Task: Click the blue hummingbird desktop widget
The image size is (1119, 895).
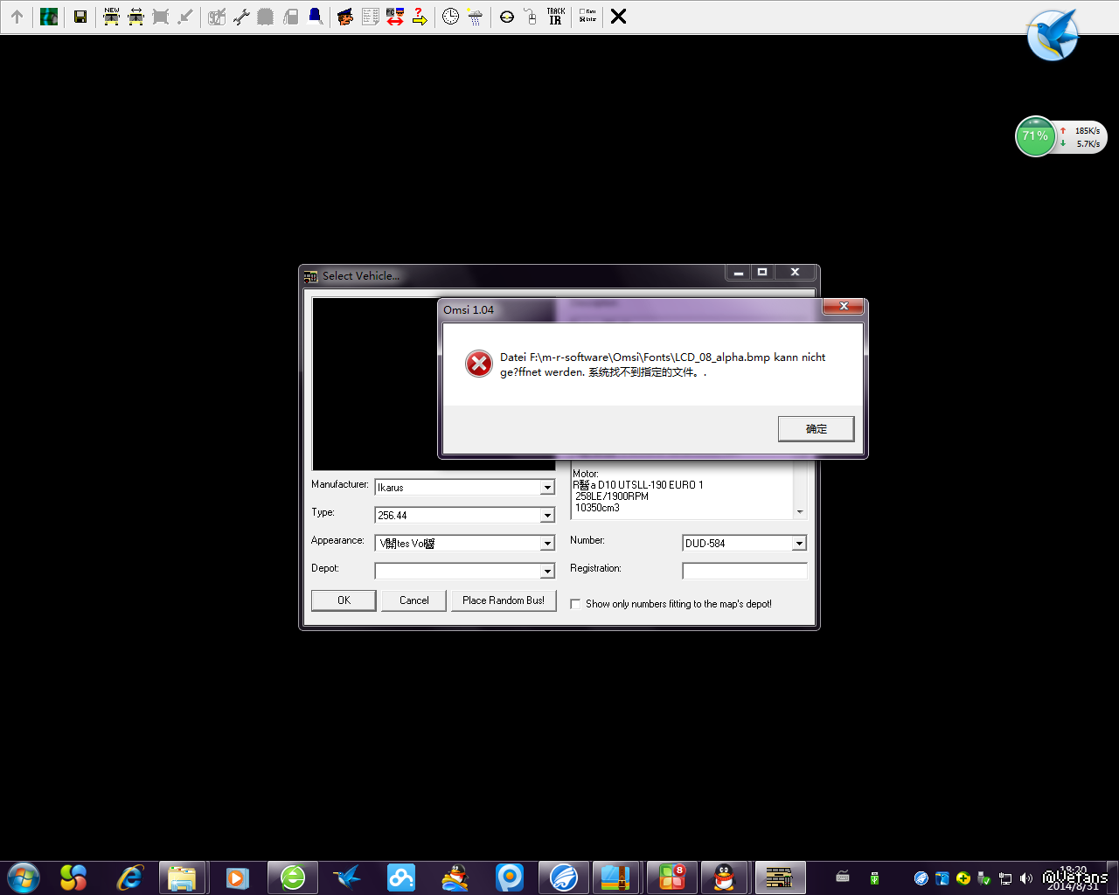Action: click(x=1053, y=35)
